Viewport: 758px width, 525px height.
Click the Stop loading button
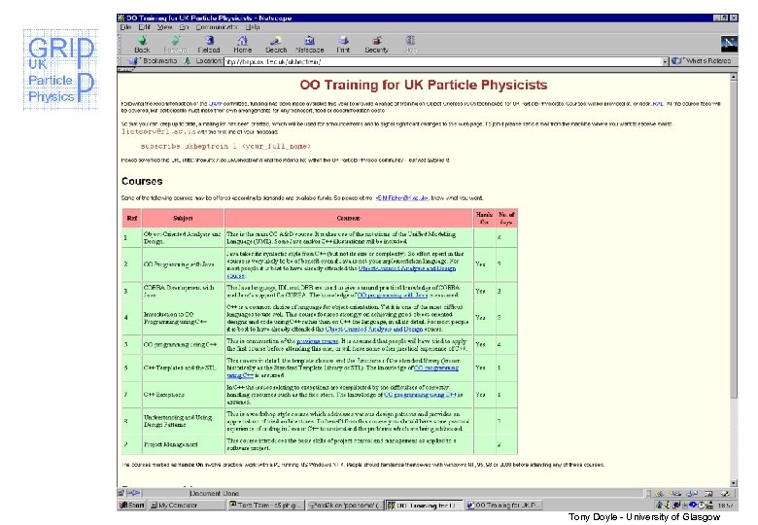[410, 44]
